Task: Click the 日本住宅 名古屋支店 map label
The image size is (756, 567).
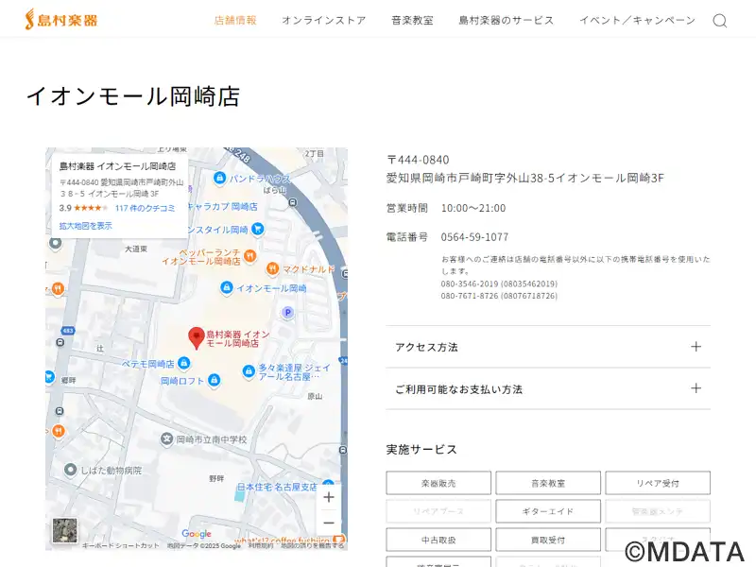Action: pos(277,487)
